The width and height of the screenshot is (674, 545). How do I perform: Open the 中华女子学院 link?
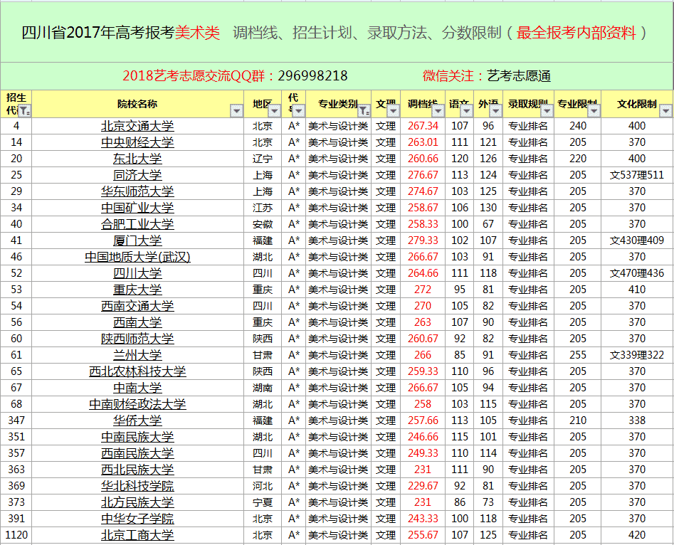(x=137, y=519)
